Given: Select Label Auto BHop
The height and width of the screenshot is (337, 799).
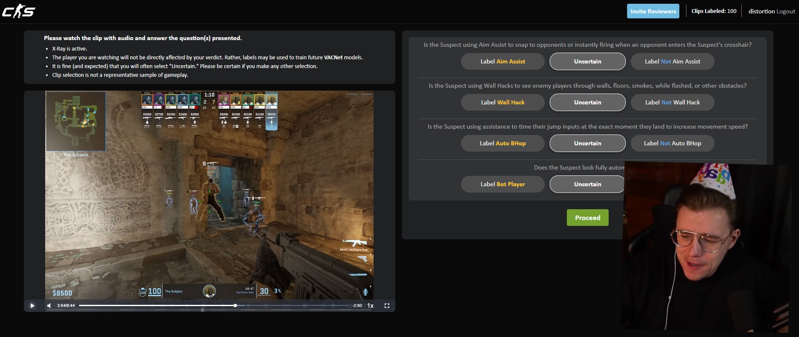Looking at the screenshot, I should tap(503, 143).
